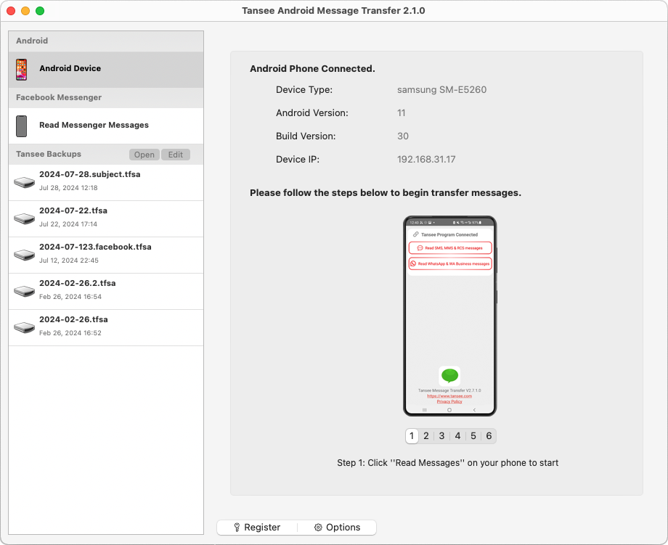
Task: Open the Options button
Action: click(337, 528)
